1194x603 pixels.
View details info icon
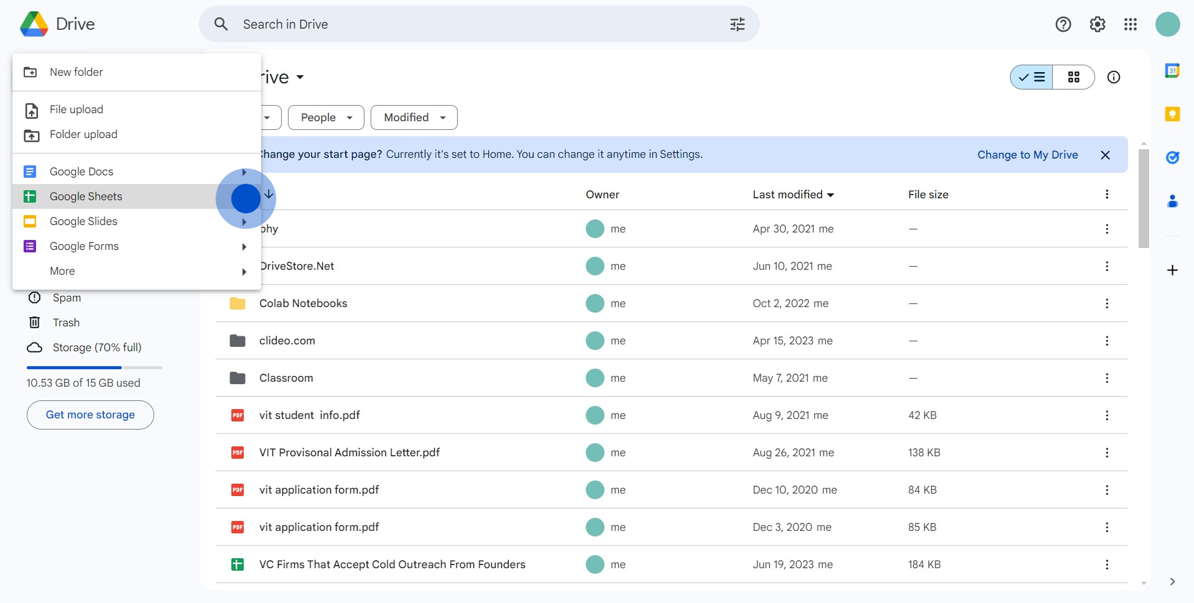coord(1114,77)
